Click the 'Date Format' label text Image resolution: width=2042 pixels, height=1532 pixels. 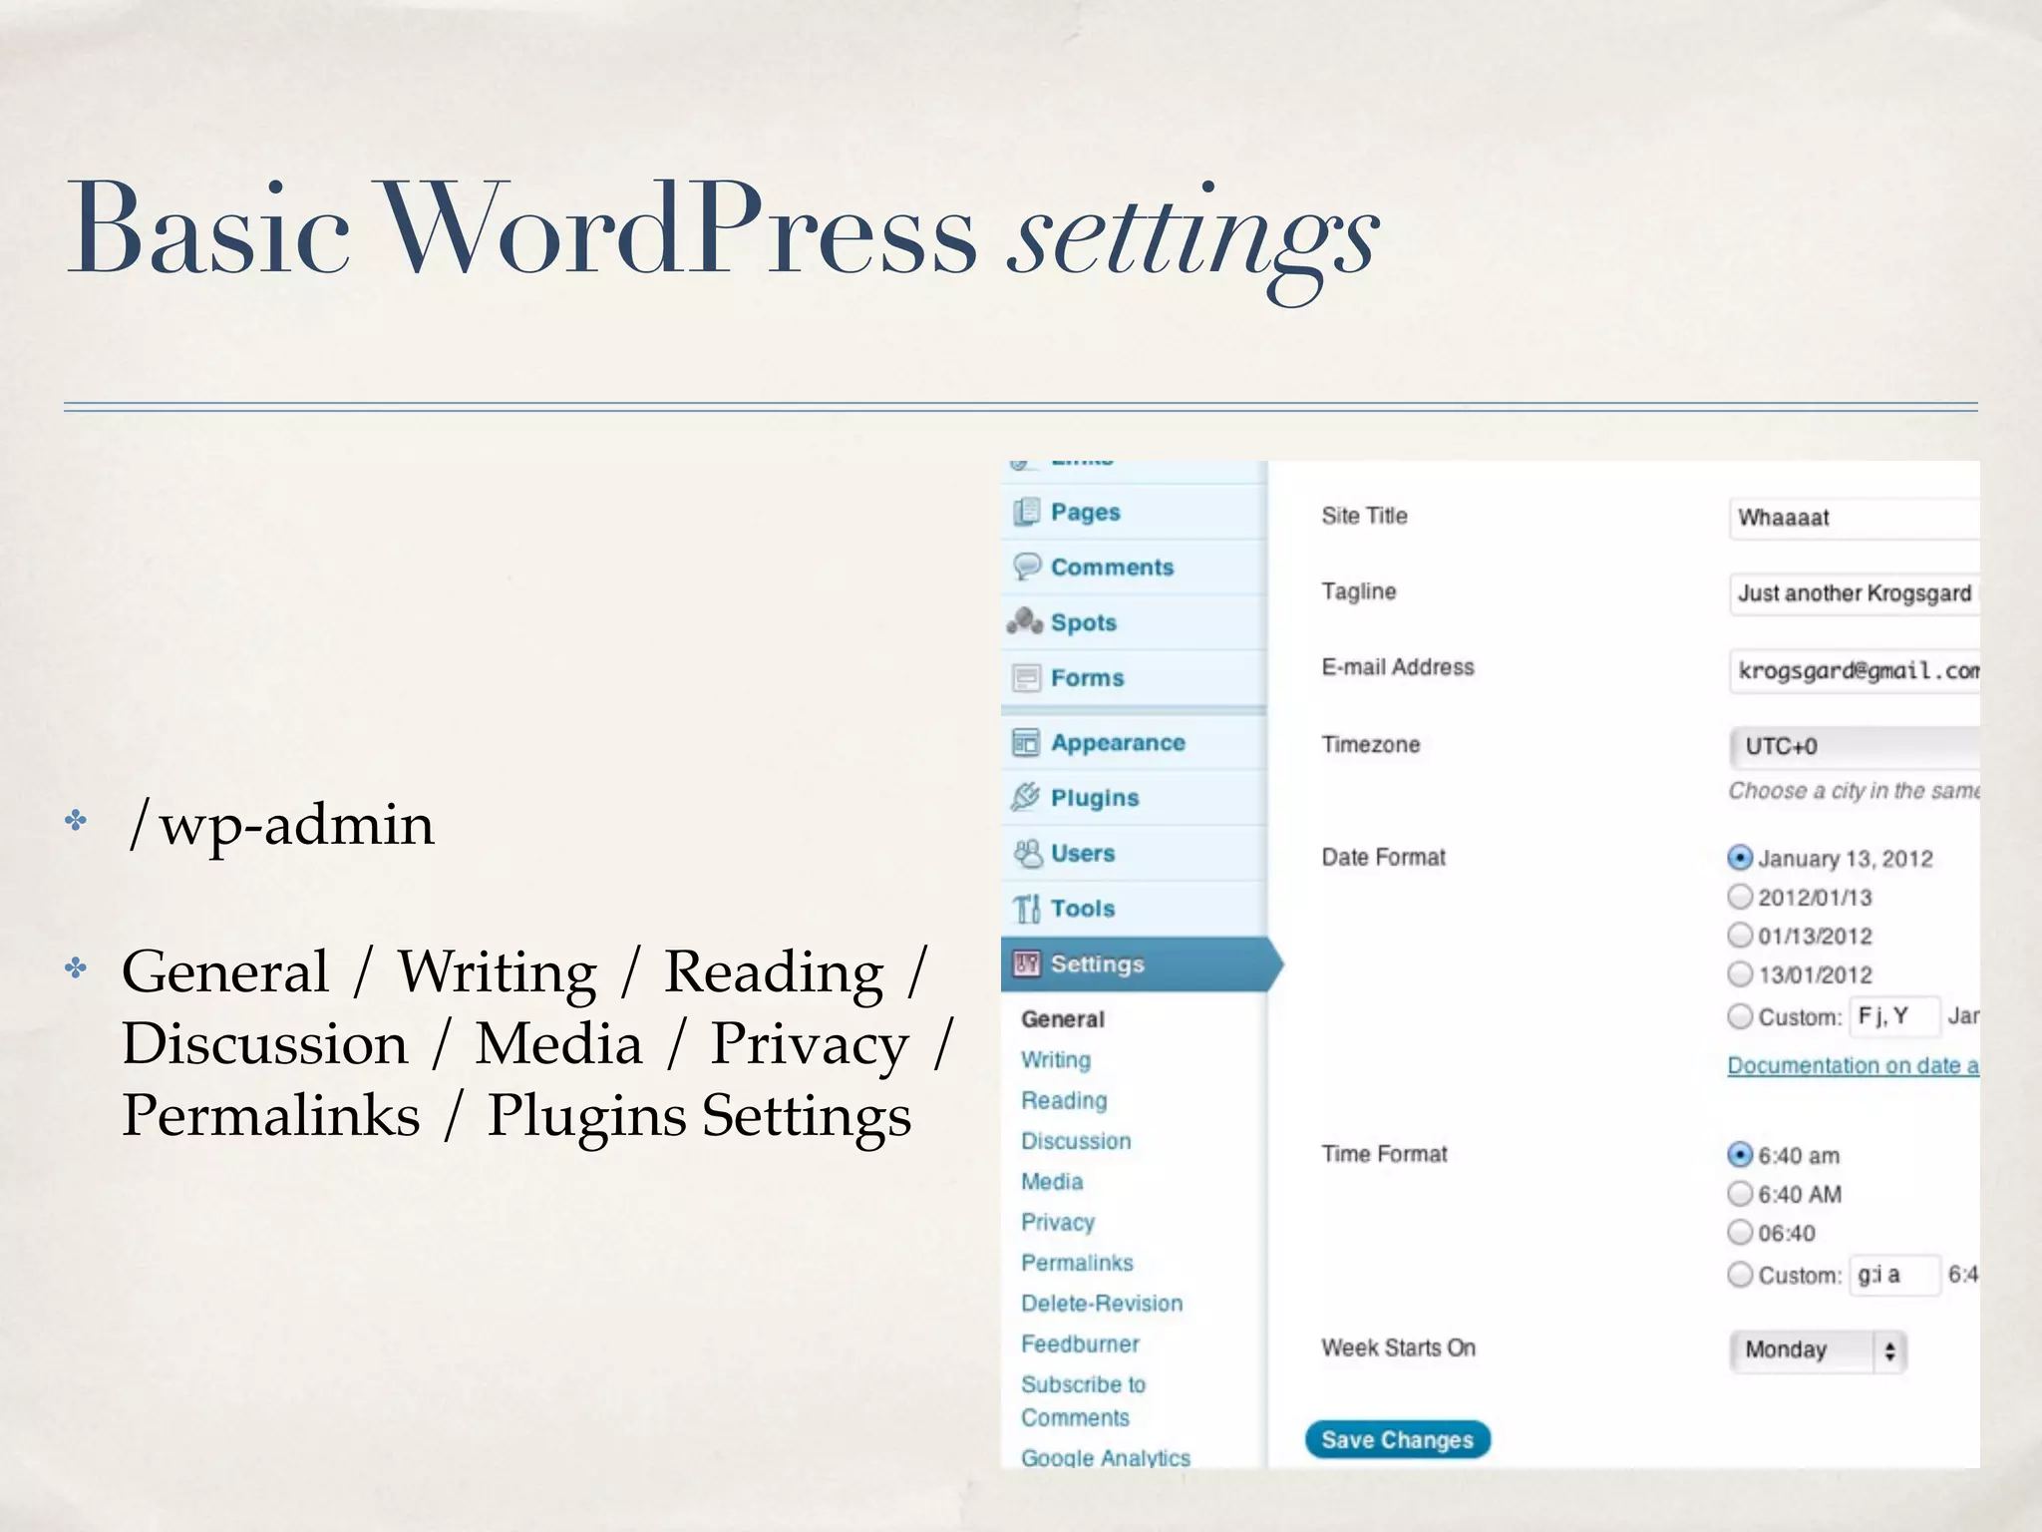click(x=1383, y=857)
